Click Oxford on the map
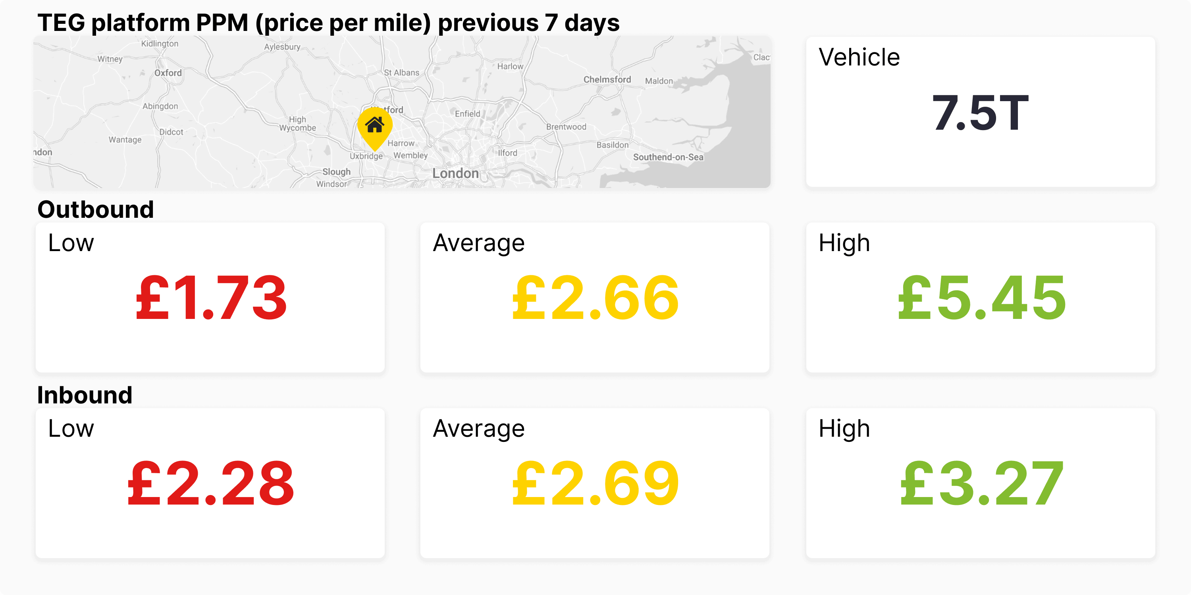Viewport: 1191px width, 595px height. click(168, 73)
